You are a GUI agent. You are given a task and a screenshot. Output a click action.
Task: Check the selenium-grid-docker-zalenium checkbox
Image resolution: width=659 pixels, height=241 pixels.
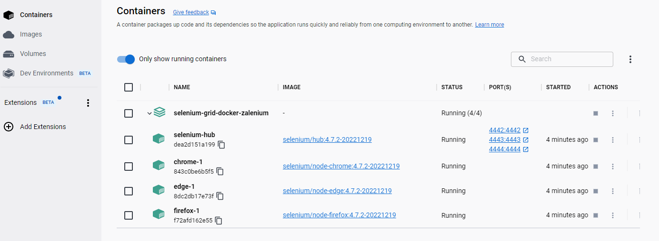tap(129, 113)
